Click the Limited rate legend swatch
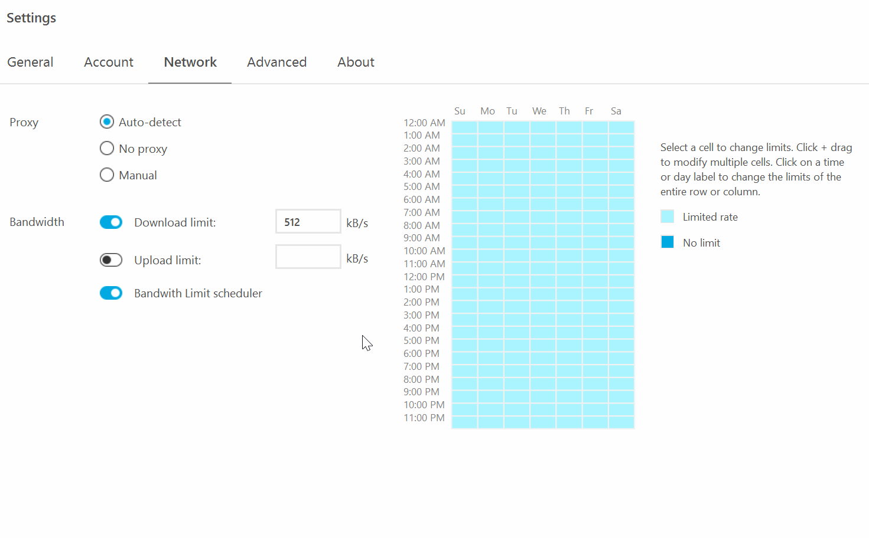Screen dimensions: 869x538 [667, 216]
